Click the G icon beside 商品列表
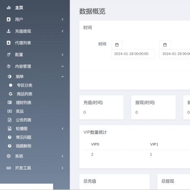 pos(11,94)
